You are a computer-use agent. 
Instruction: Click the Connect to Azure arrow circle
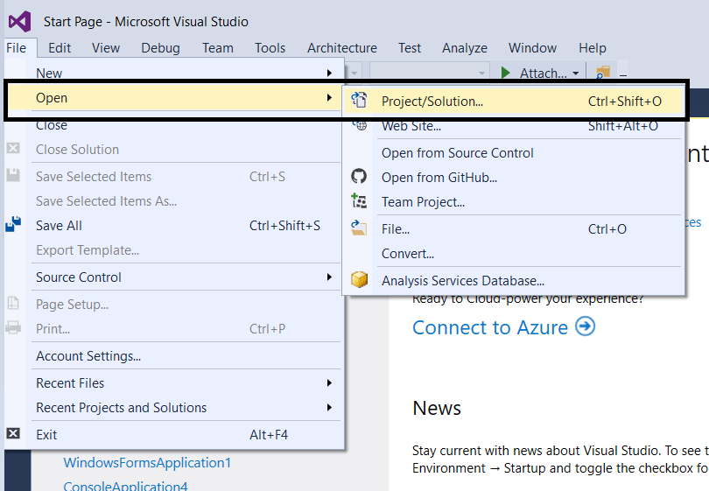pos(585,326)
